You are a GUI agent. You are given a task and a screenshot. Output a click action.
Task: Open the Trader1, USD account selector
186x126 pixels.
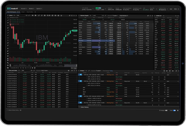pyautogui.click(x=100, y=9)
